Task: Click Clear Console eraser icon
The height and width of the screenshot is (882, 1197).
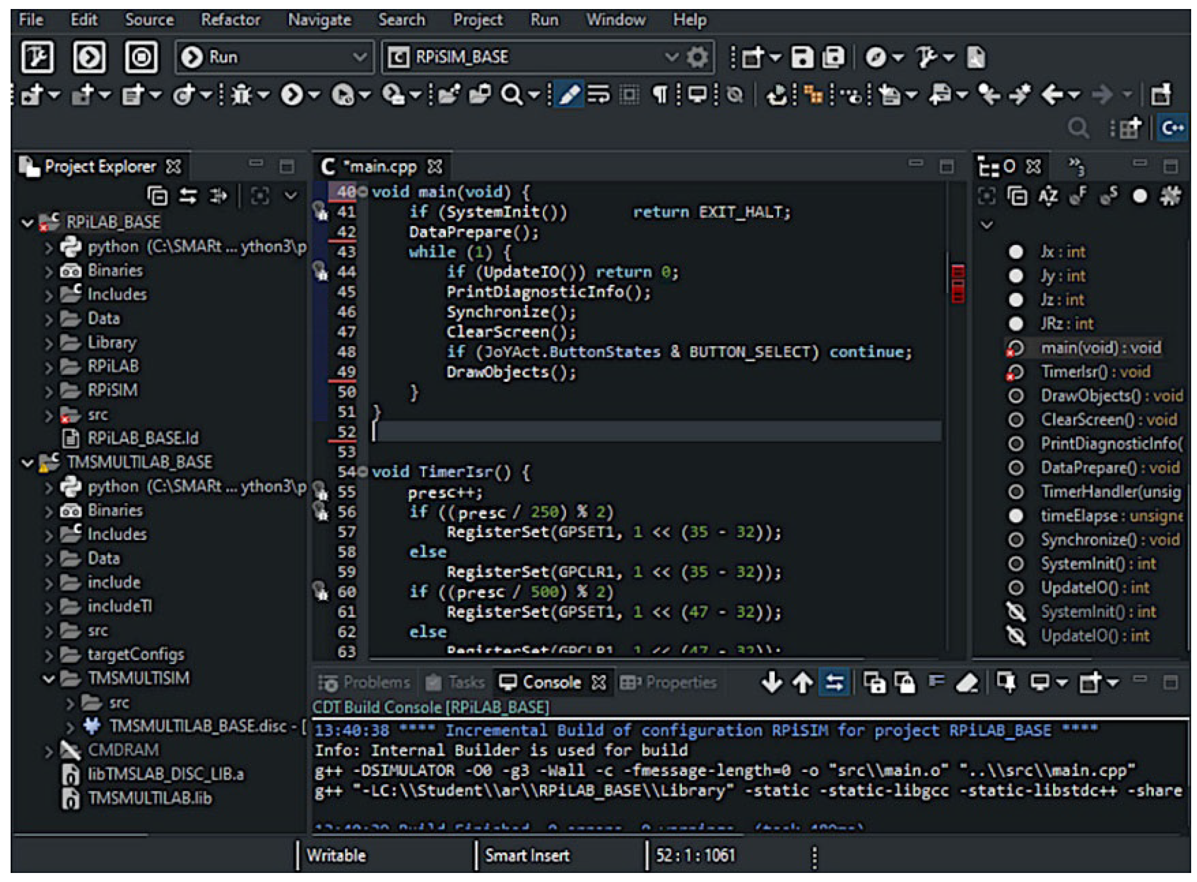Action: [966, 682]
